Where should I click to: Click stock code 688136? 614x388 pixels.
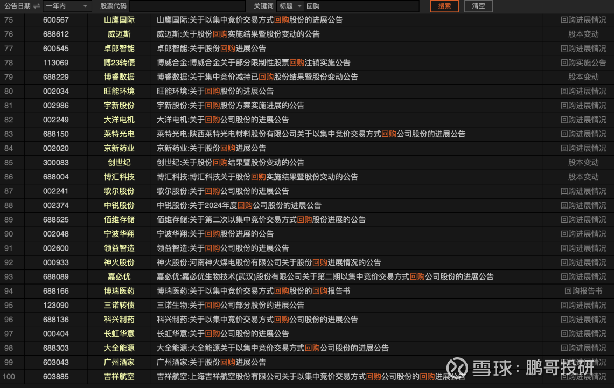coord(56,320)
